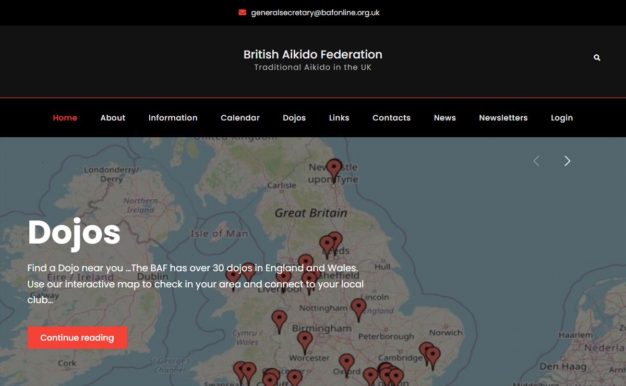
Task: Click the 'Find a Dojo near you' description text
Action: point(196,284)
